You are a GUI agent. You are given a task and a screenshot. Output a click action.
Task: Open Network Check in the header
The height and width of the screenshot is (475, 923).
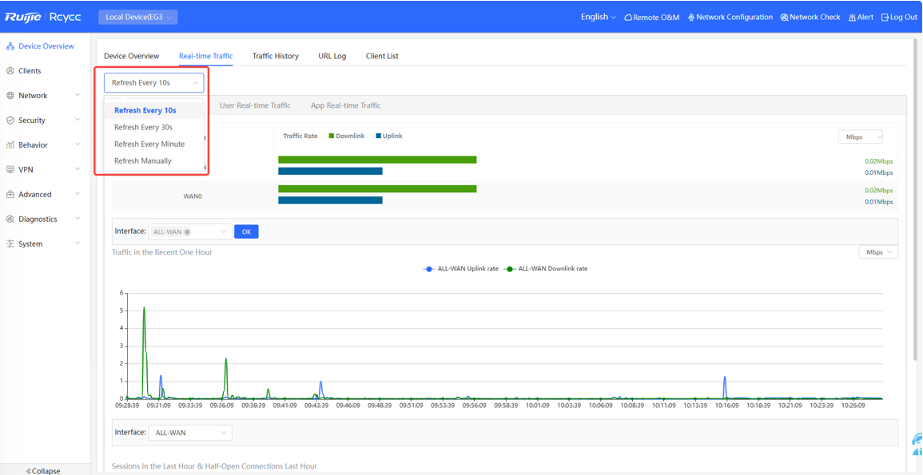point(810,18)
